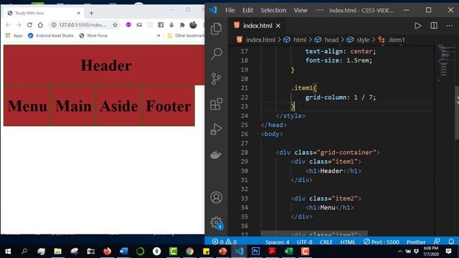
Task: Run the file with the play icon
Action: (417, 26)
